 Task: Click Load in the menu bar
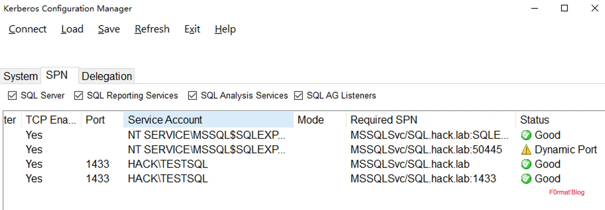(x=72, y=29)
